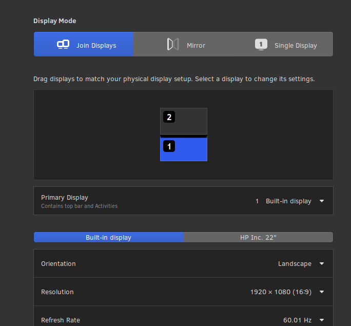Click the number 1 badge on blue display
The height and width of the screenshot is (326, 351).
tap(169, 146)
